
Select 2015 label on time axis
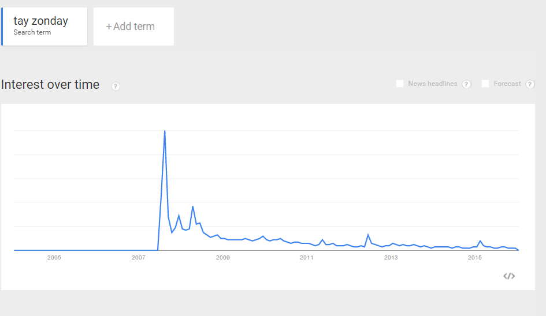coord(475,258)
